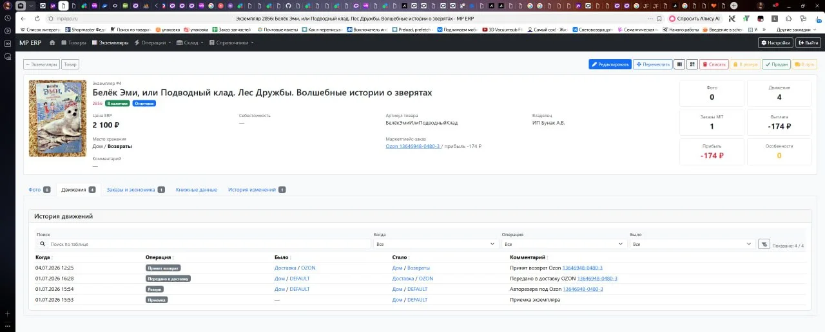Open the Ozon 13646948-0480-3 marketplace order link

coord(412,146)
